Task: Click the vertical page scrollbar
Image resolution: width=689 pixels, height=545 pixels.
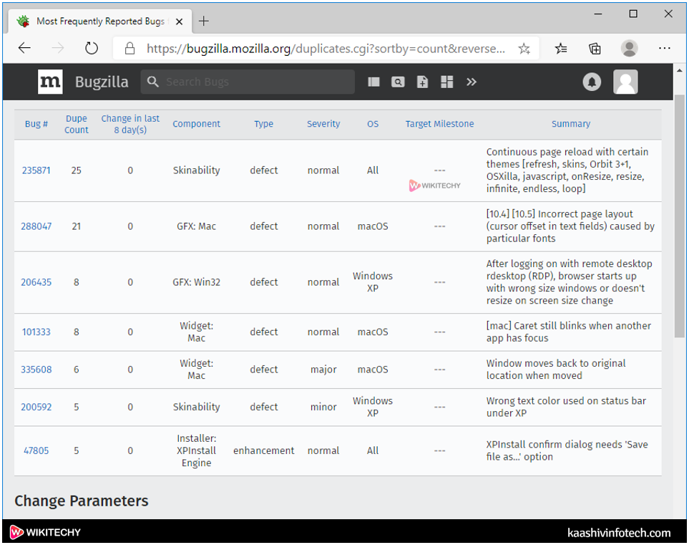Action: click(x=680, y=215)
